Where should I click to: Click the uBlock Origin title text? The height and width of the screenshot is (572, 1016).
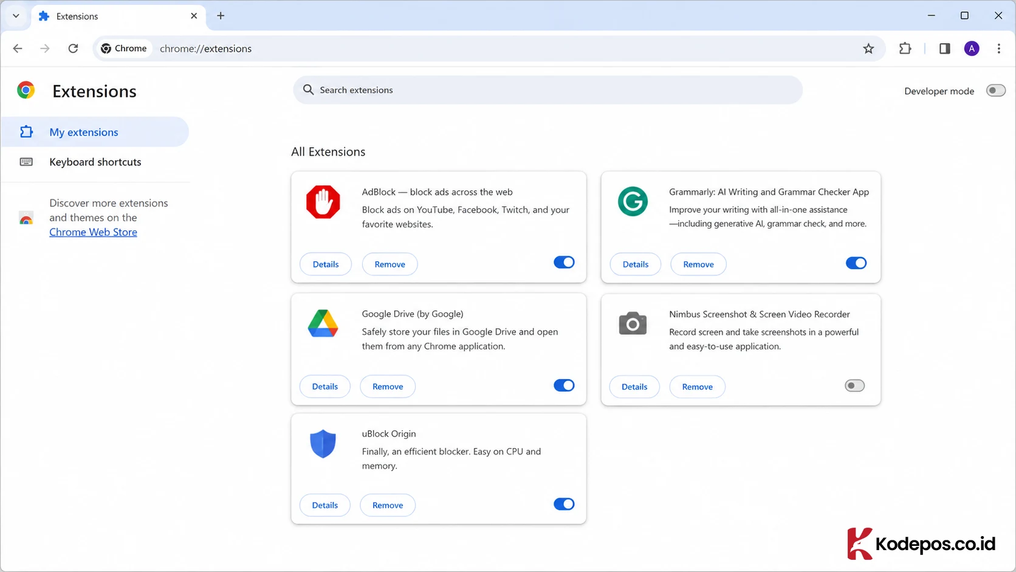(389, 434)
